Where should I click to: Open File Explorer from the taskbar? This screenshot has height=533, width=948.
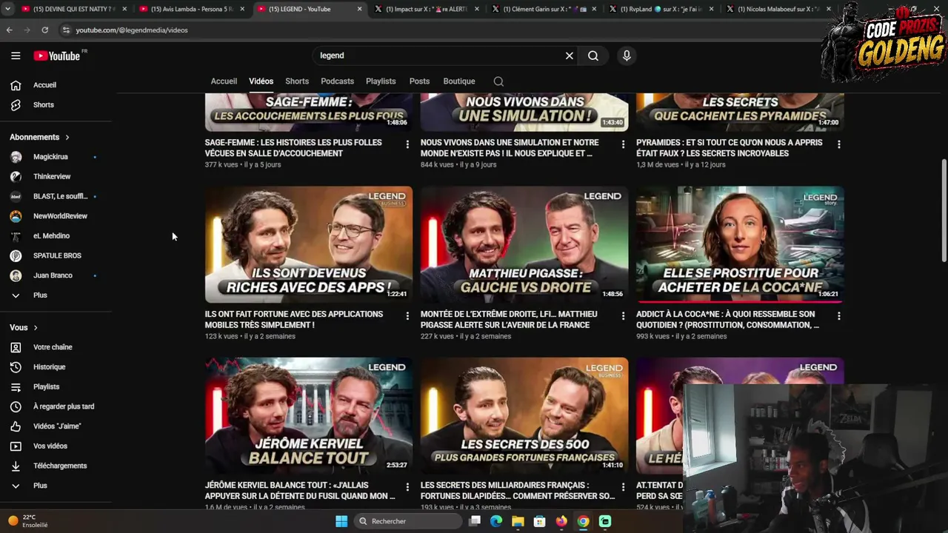point(518,521)
